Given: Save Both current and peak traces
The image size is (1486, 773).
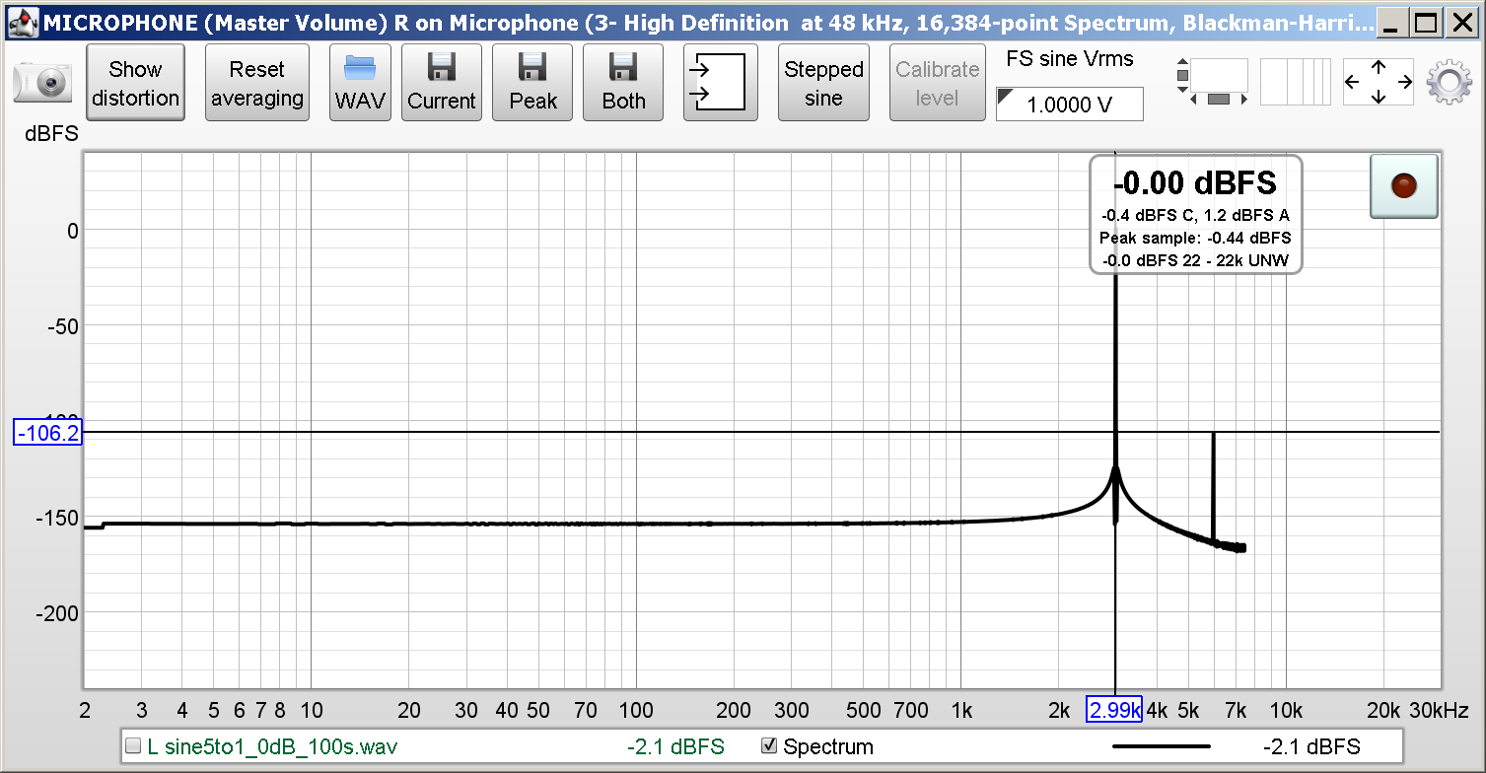Looking at the screenshot, I should tap(623, 83).
